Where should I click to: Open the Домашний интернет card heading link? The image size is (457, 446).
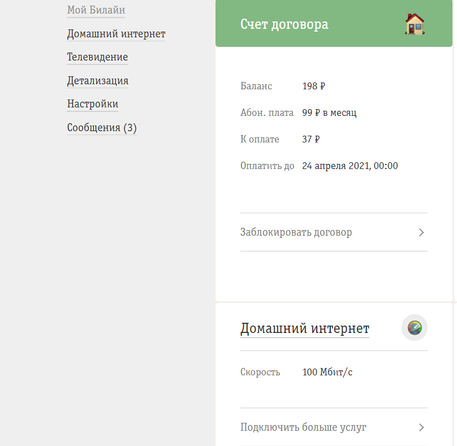coord(304,328)
